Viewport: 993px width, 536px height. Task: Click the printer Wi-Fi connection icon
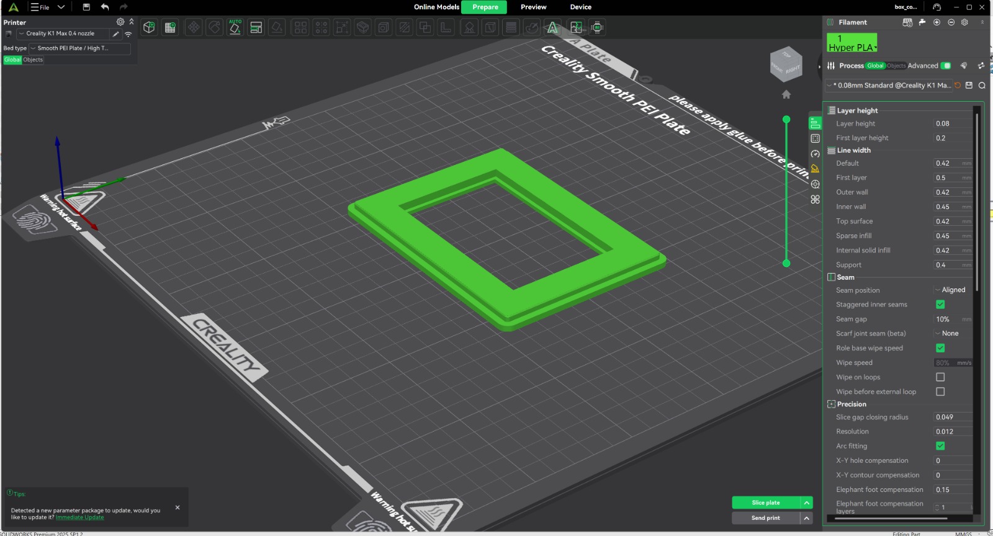pos(128,34)
